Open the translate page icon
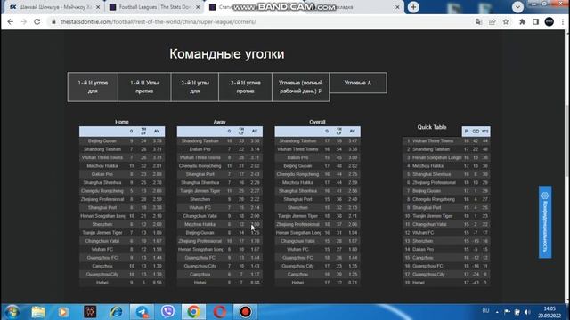This screenshot has height=320, width=570. click(x=479, y=21)
